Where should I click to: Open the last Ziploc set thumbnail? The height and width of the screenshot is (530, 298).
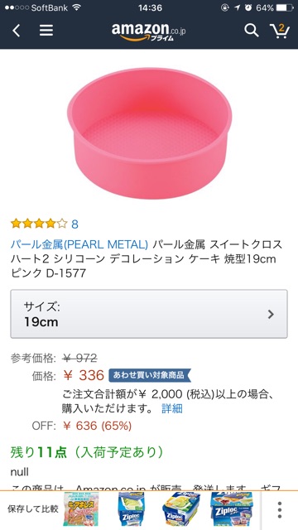pos(231,509)
